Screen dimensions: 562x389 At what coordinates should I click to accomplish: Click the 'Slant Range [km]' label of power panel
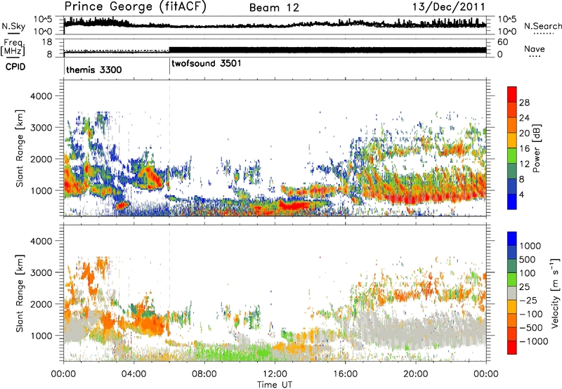[x=20, y=148]
